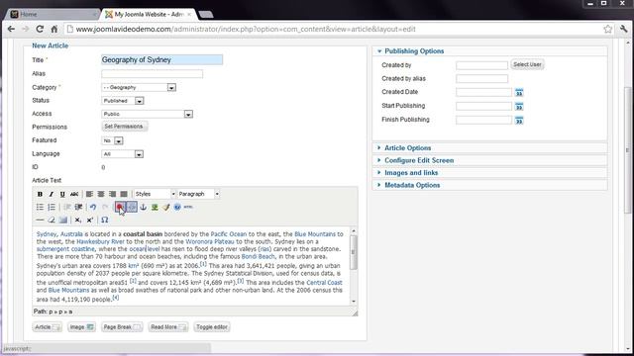The height and width of the screenshot is (356, 634).
Task: Click the Select User button
Action: coord(527,64)
